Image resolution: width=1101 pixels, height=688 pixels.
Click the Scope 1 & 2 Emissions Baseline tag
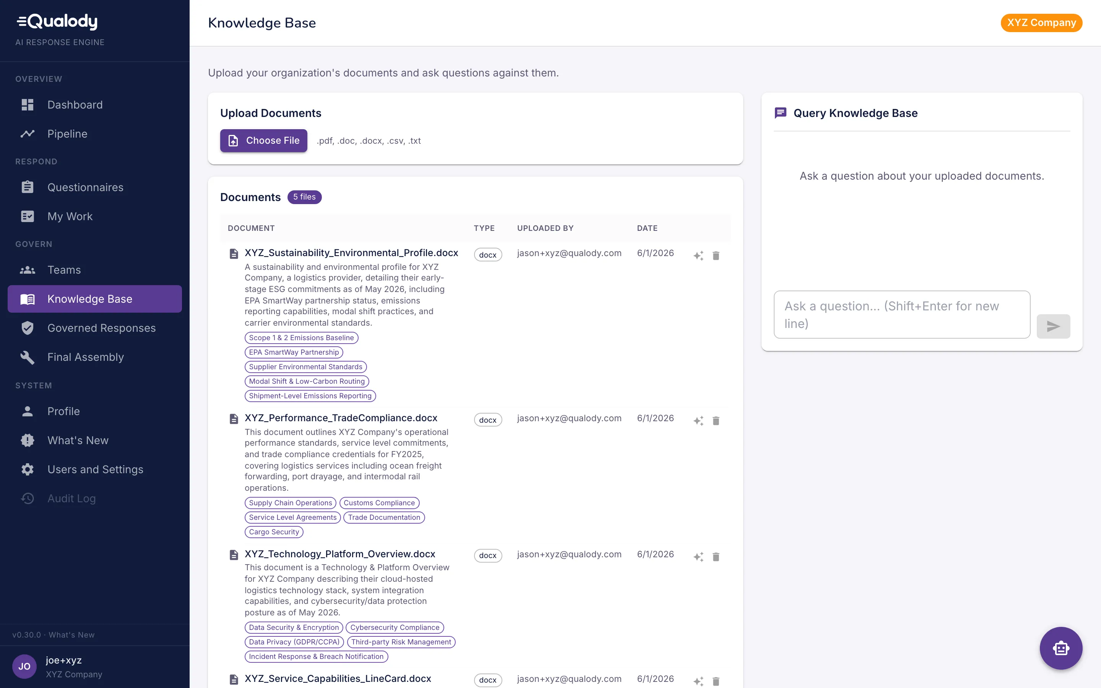(x=301, y=338)
